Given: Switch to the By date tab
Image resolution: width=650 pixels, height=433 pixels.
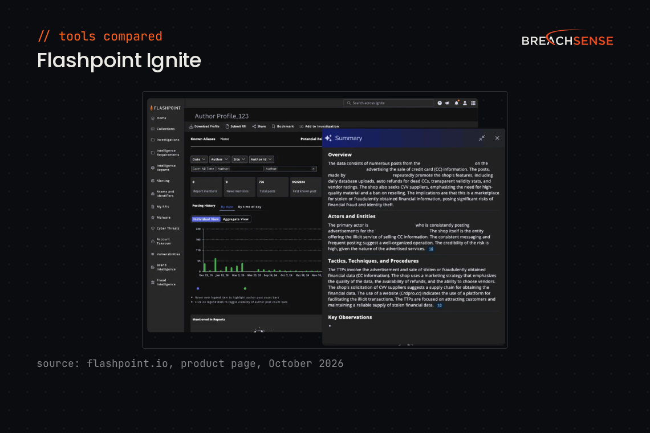Looking at the screenshot, I should (x=227, y=207).
